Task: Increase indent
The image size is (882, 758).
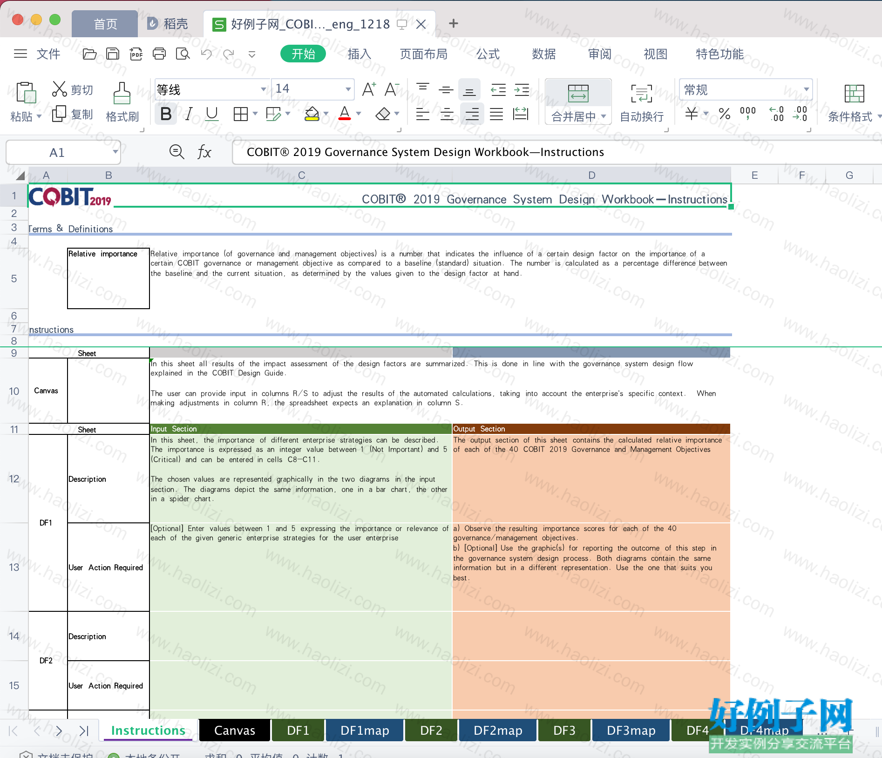Action: click(x=522, y=89)
